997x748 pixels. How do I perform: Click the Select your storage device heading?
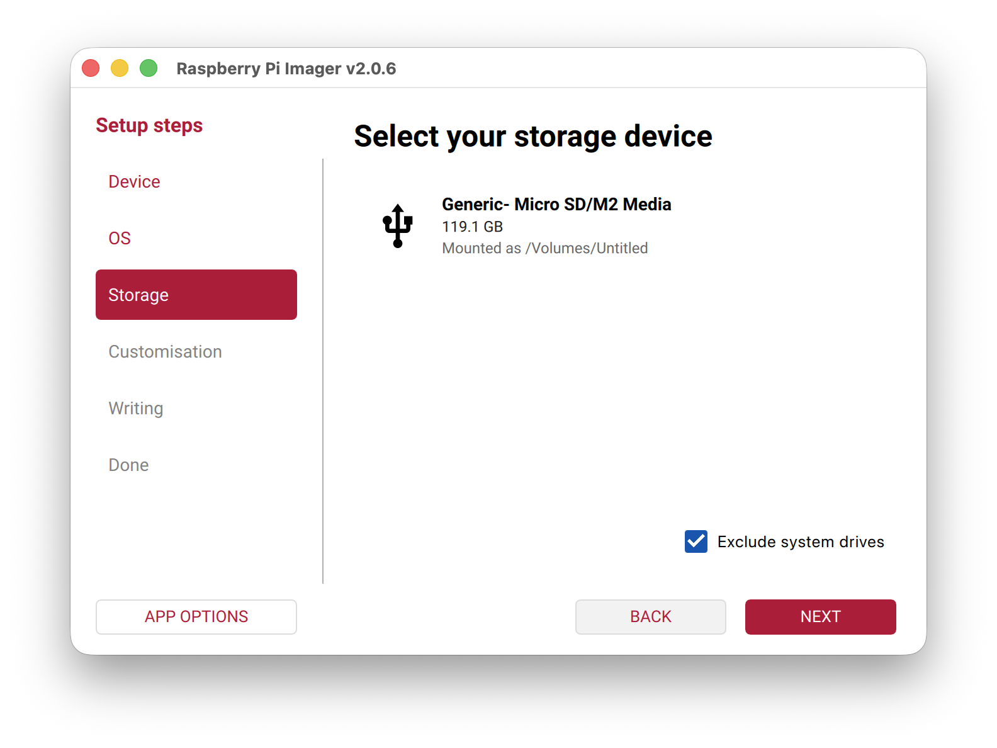[532, 136]
